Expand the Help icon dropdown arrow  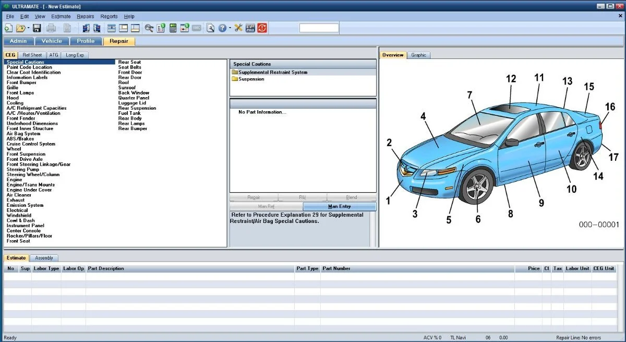[229, 28]
